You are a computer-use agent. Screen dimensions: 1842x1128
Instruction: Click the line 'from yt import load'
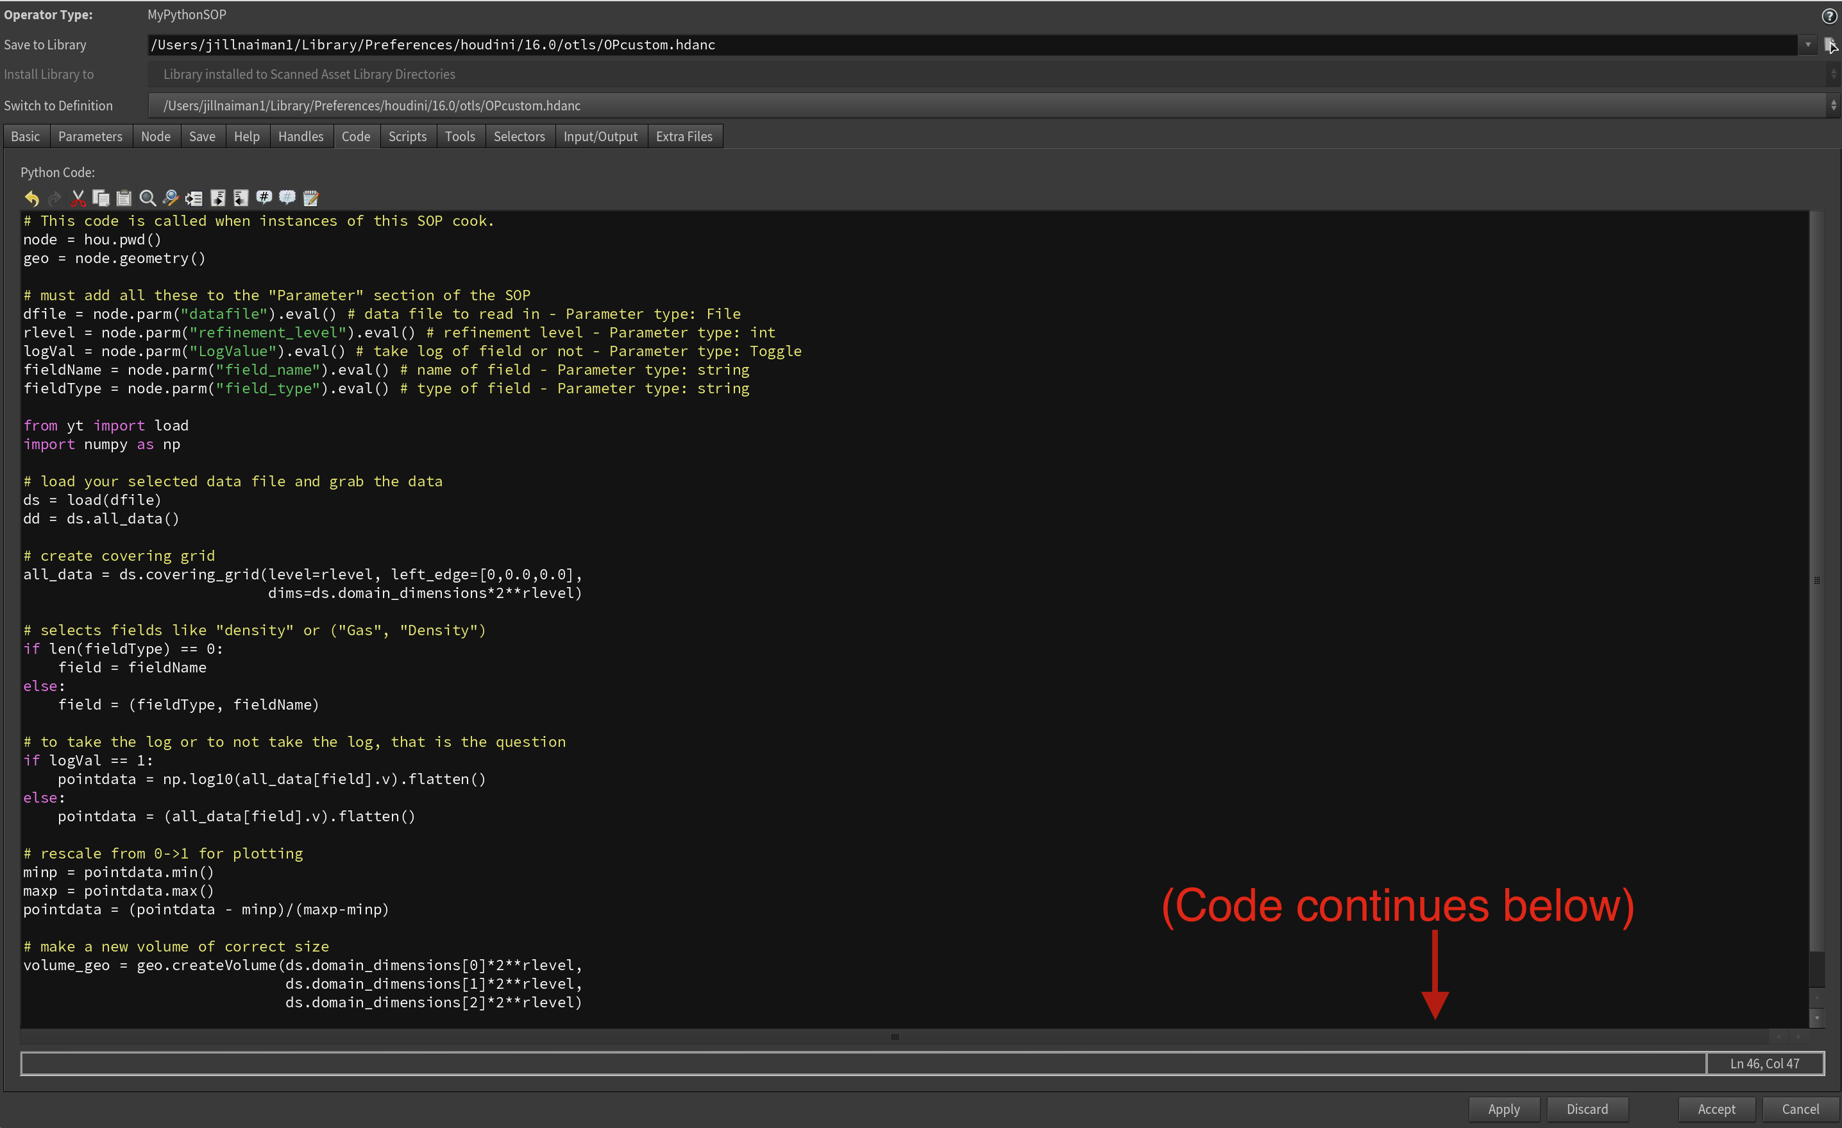tap(105, 425)
